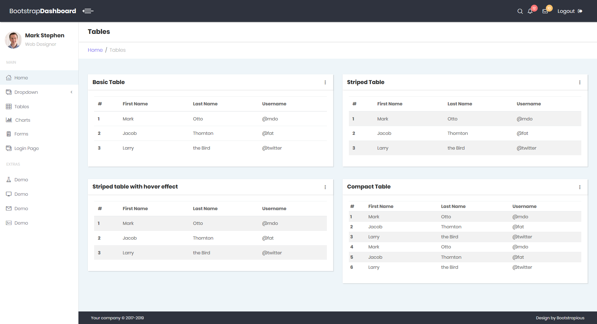The height and width of the screenshot is (324, 597).
Task: Click the monitor icon Demo item
Action: pyautogui.click(x=9, y=194)
